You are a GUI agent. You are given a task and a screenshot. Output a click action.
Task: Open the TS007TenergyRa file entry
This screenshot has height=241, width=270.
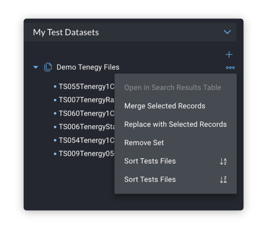pyautogui.click(x=86, y=100)
